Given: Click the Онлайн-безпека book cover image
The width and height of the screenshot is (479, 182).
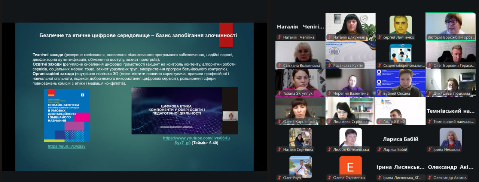Looking at the screenshot, I should point(67,115).
